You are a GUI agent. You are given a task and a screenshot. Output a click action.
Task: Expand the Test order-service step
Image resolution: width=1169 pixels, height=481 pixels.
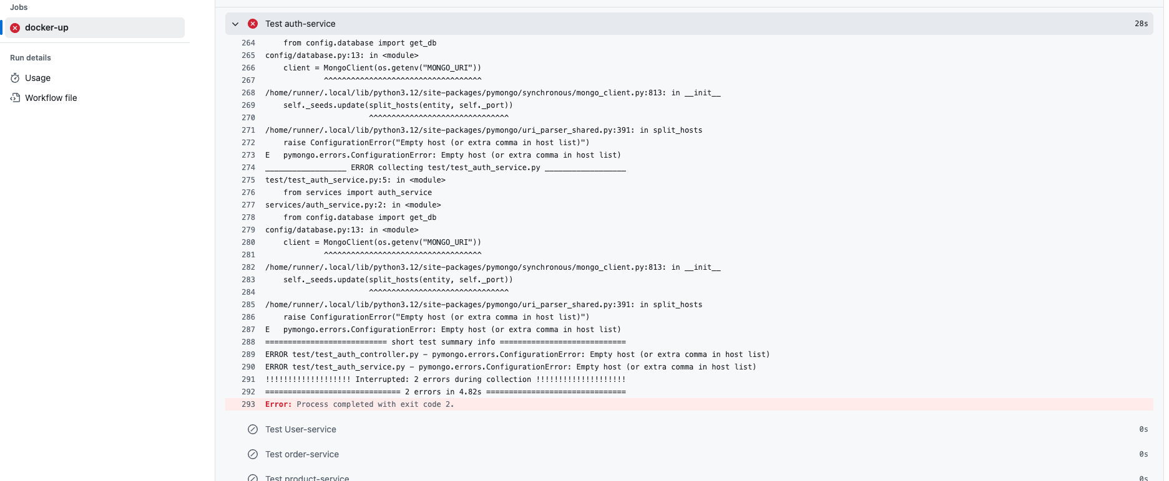pyautogui.click(x=689, y=454)
